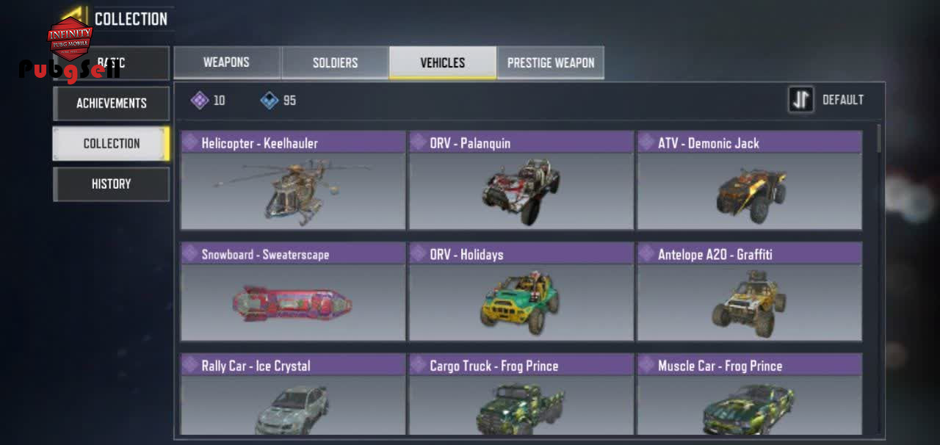Viewport: 940px width, 445px height.
Task: Select the ORV - Holidays vehicle image
Action: 521,303
